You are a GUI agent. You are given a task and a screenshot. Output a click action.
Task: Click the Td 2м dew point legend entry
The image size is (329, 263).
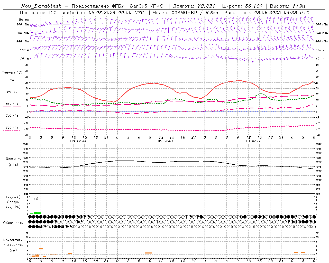tap(12, 92)
